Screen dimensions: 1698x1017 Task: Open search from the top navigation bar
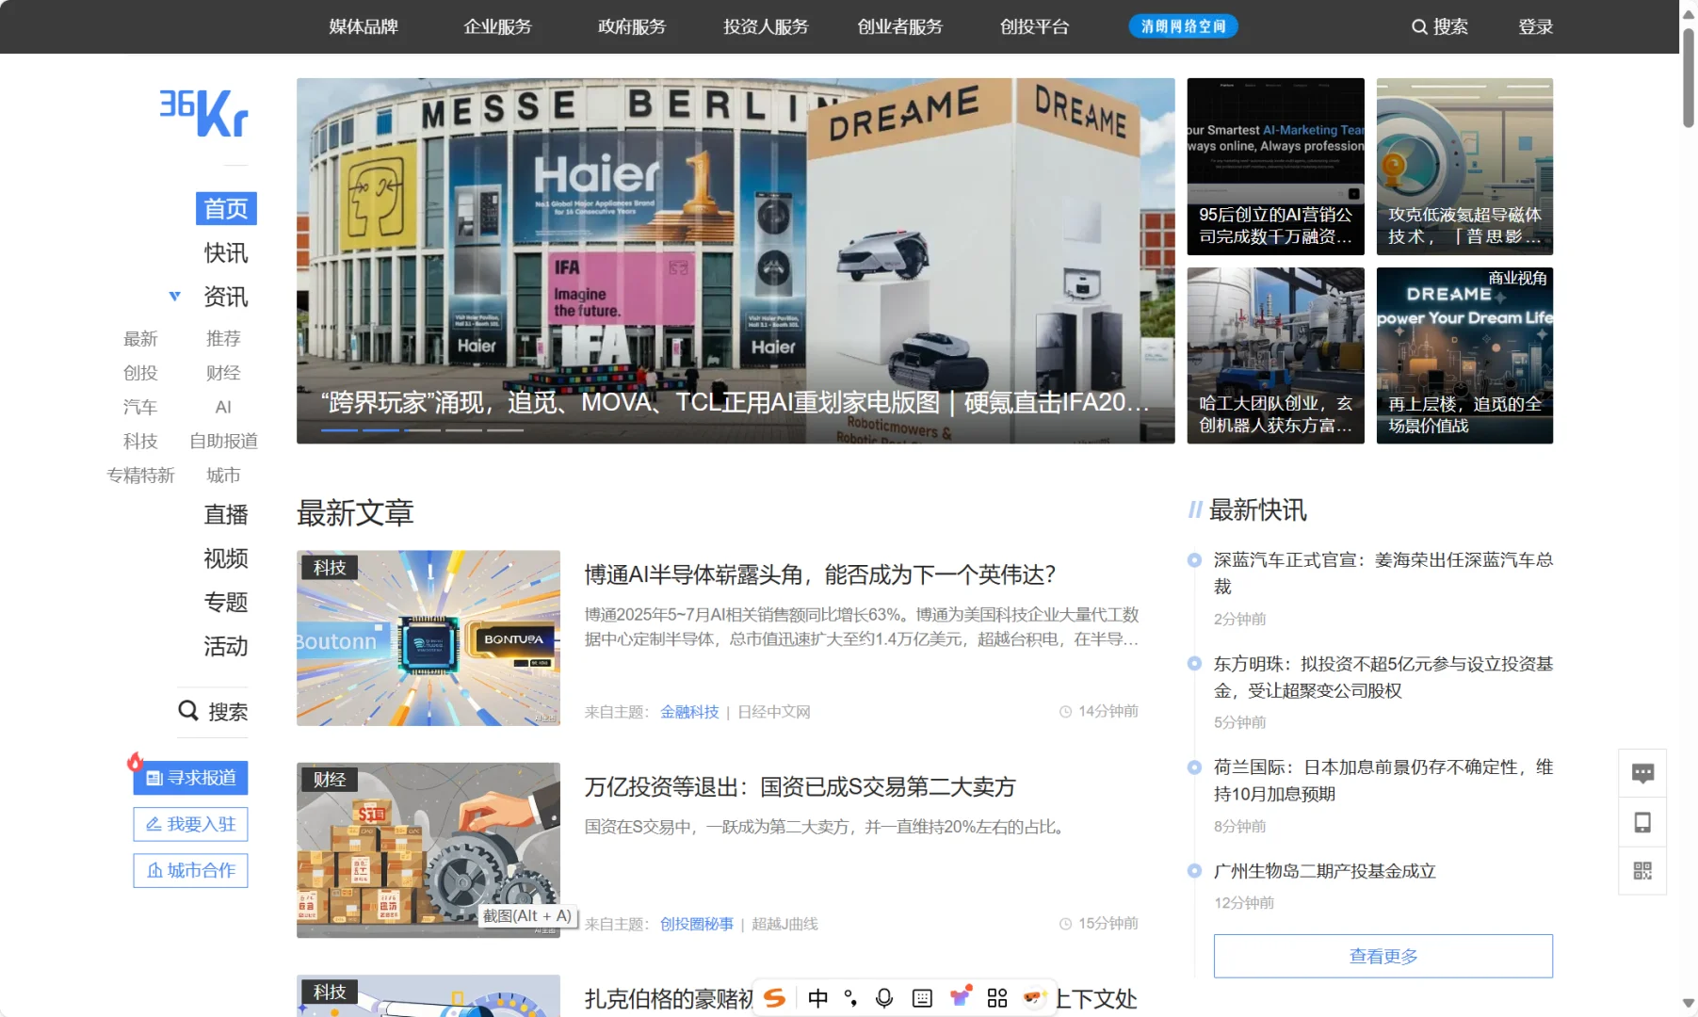pos(1439,26)
